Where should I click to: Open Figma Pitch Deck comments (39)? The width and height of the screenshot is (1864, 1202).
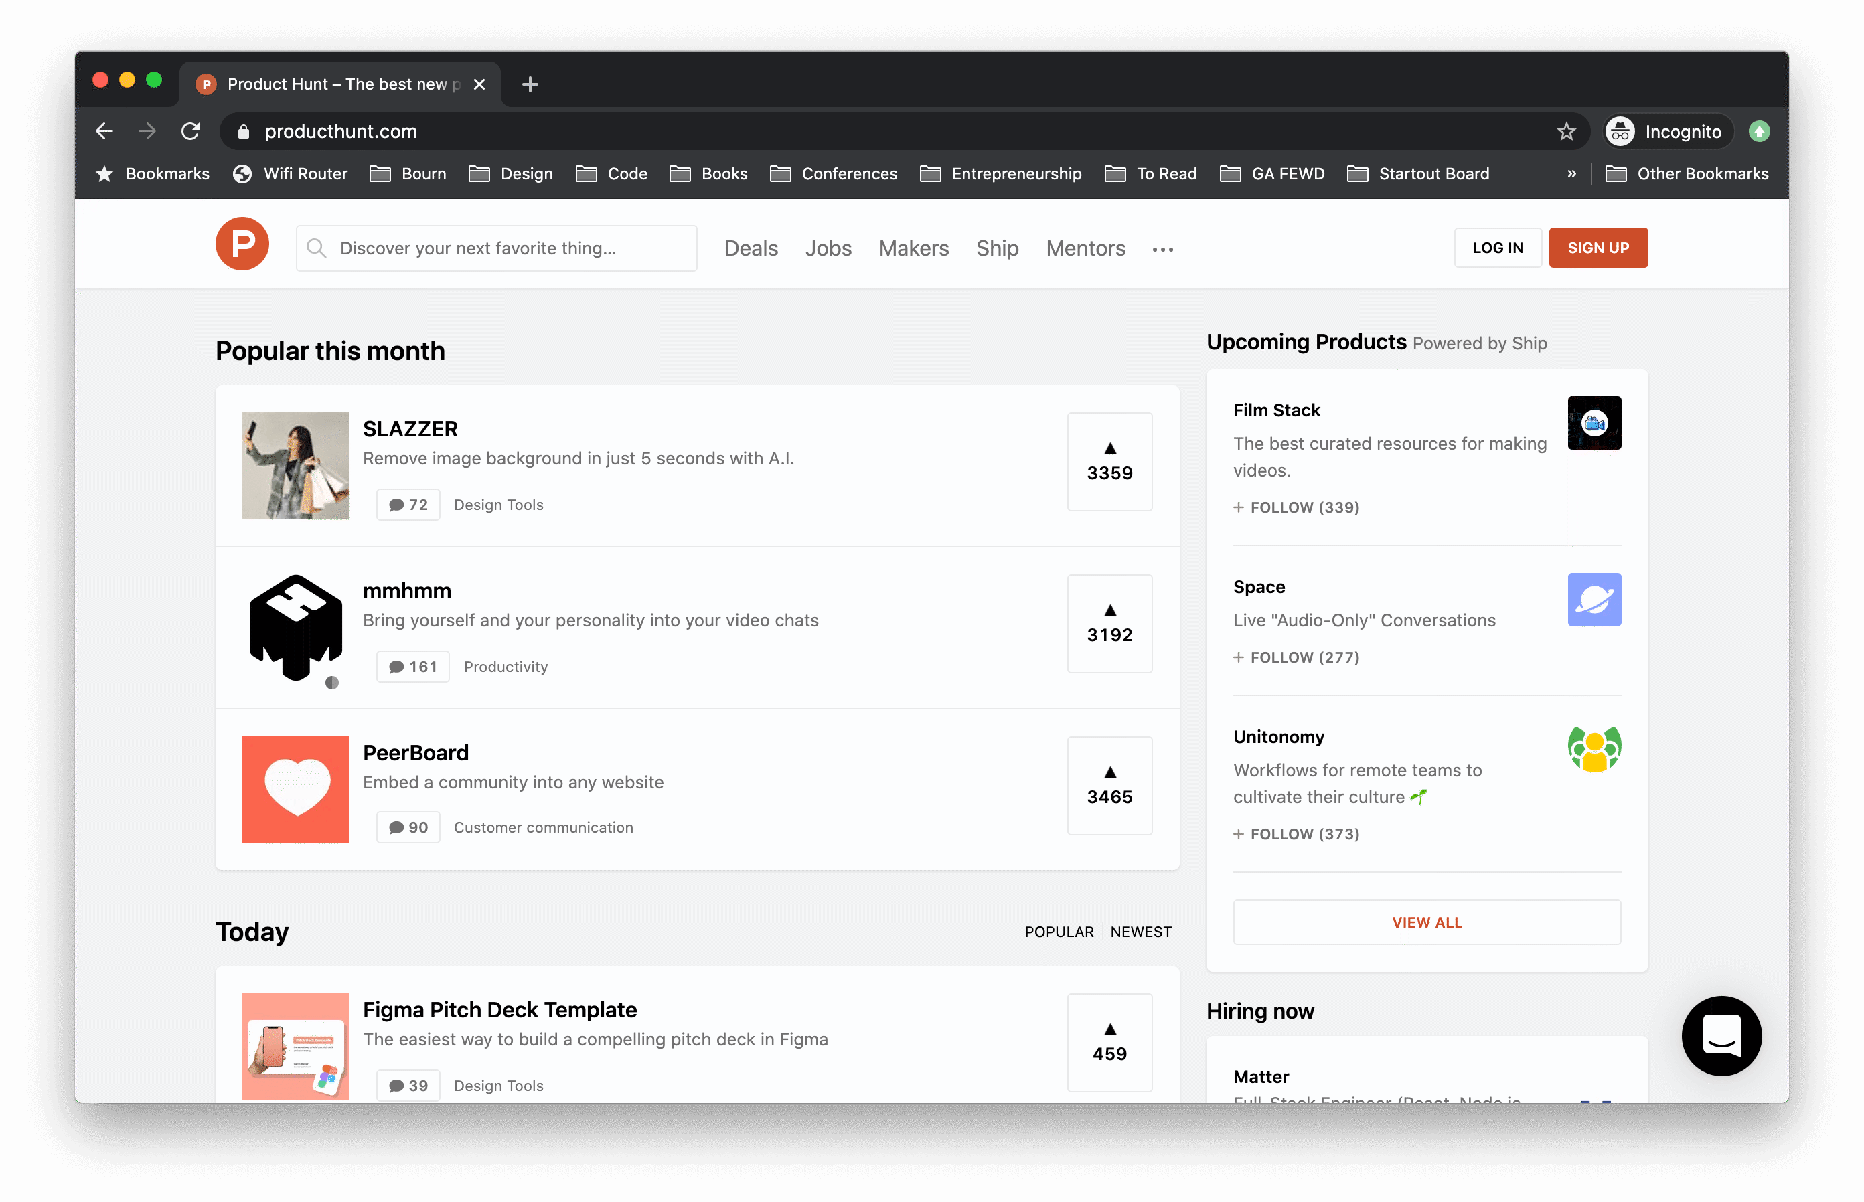[x=408, y=1085]
